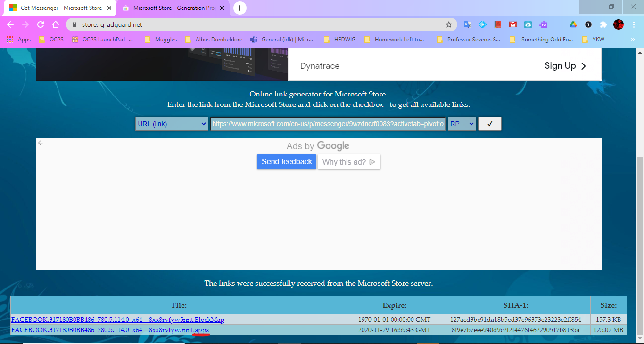Open the Chrome three-dot menu

[634, 24]
